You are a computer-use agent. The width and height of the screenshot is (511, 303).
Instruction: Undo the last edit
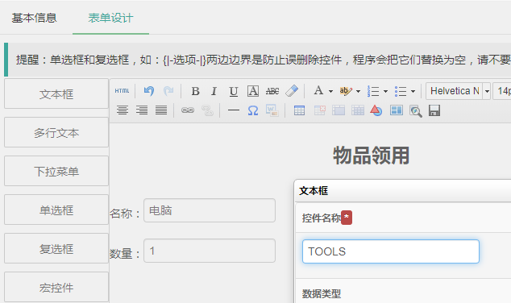tap(149, 91)
